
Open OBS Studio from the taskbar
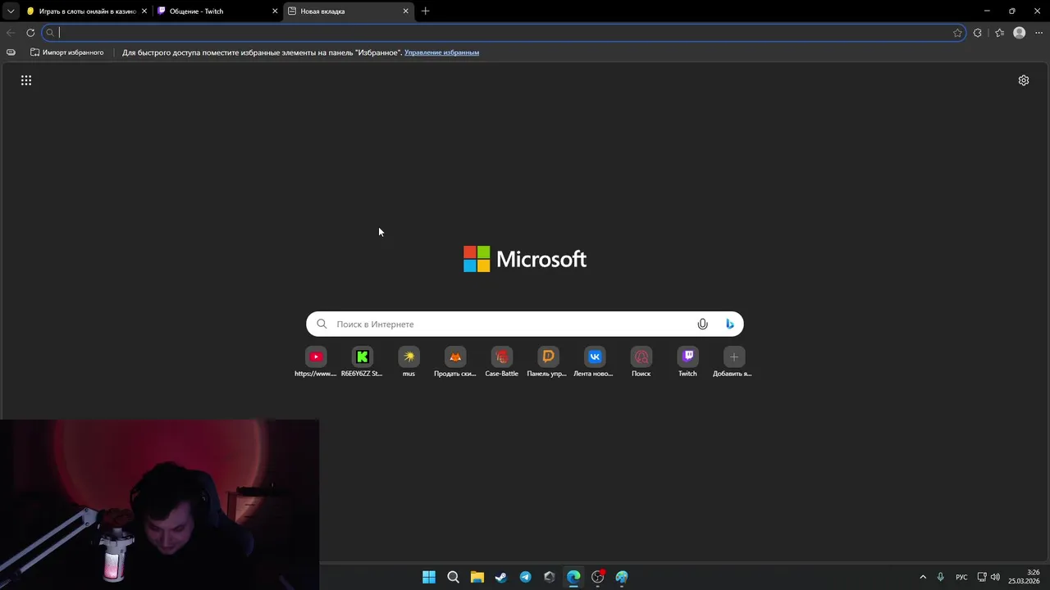click(x=598, y=577)
